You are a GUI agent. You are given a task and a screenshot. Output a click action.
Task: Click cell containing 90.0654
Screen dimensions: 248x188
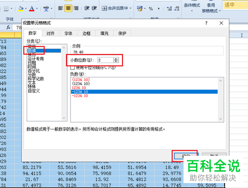(67, 173)
